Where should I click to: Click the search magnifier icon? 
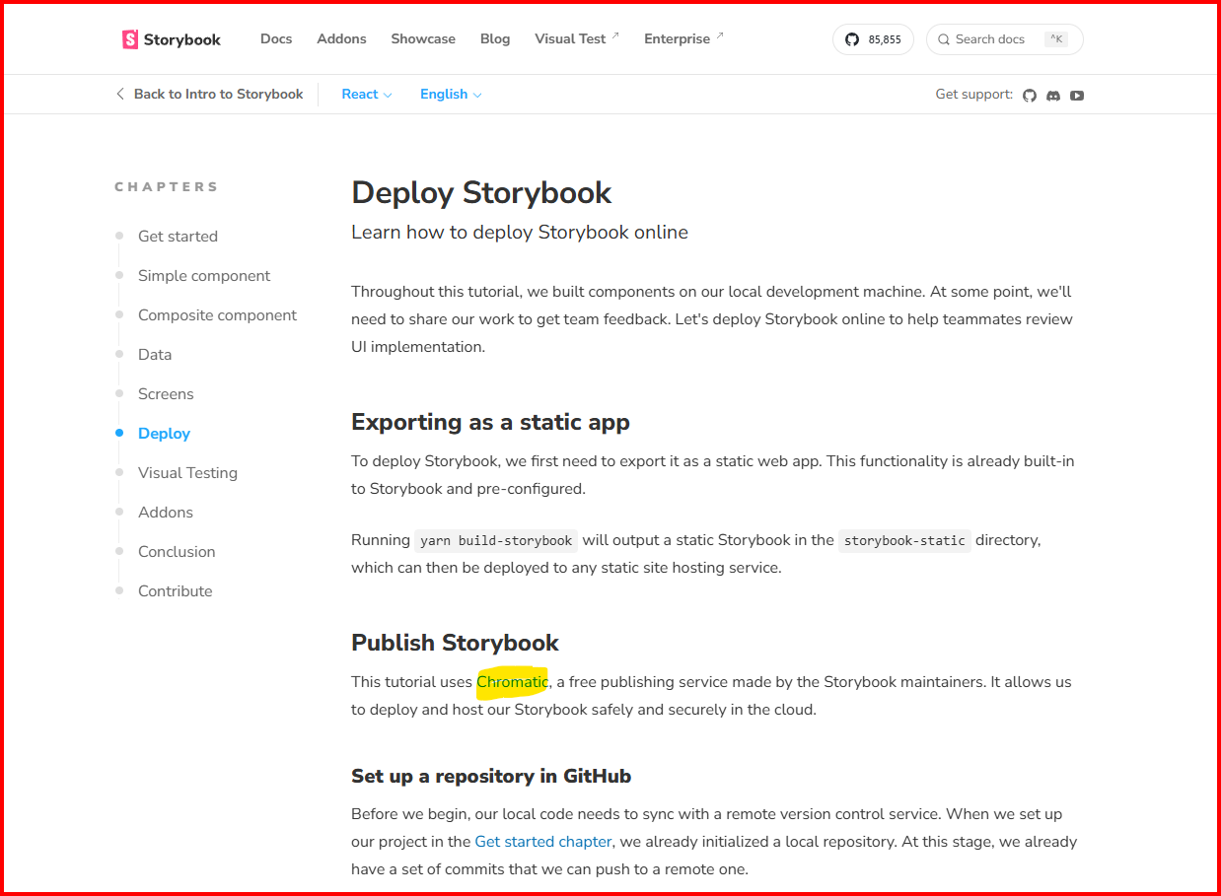point(944,39)
